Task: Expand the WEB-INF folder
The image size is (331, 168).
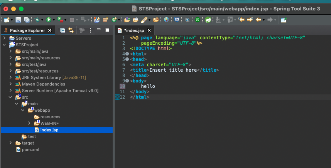Action: 29,123
